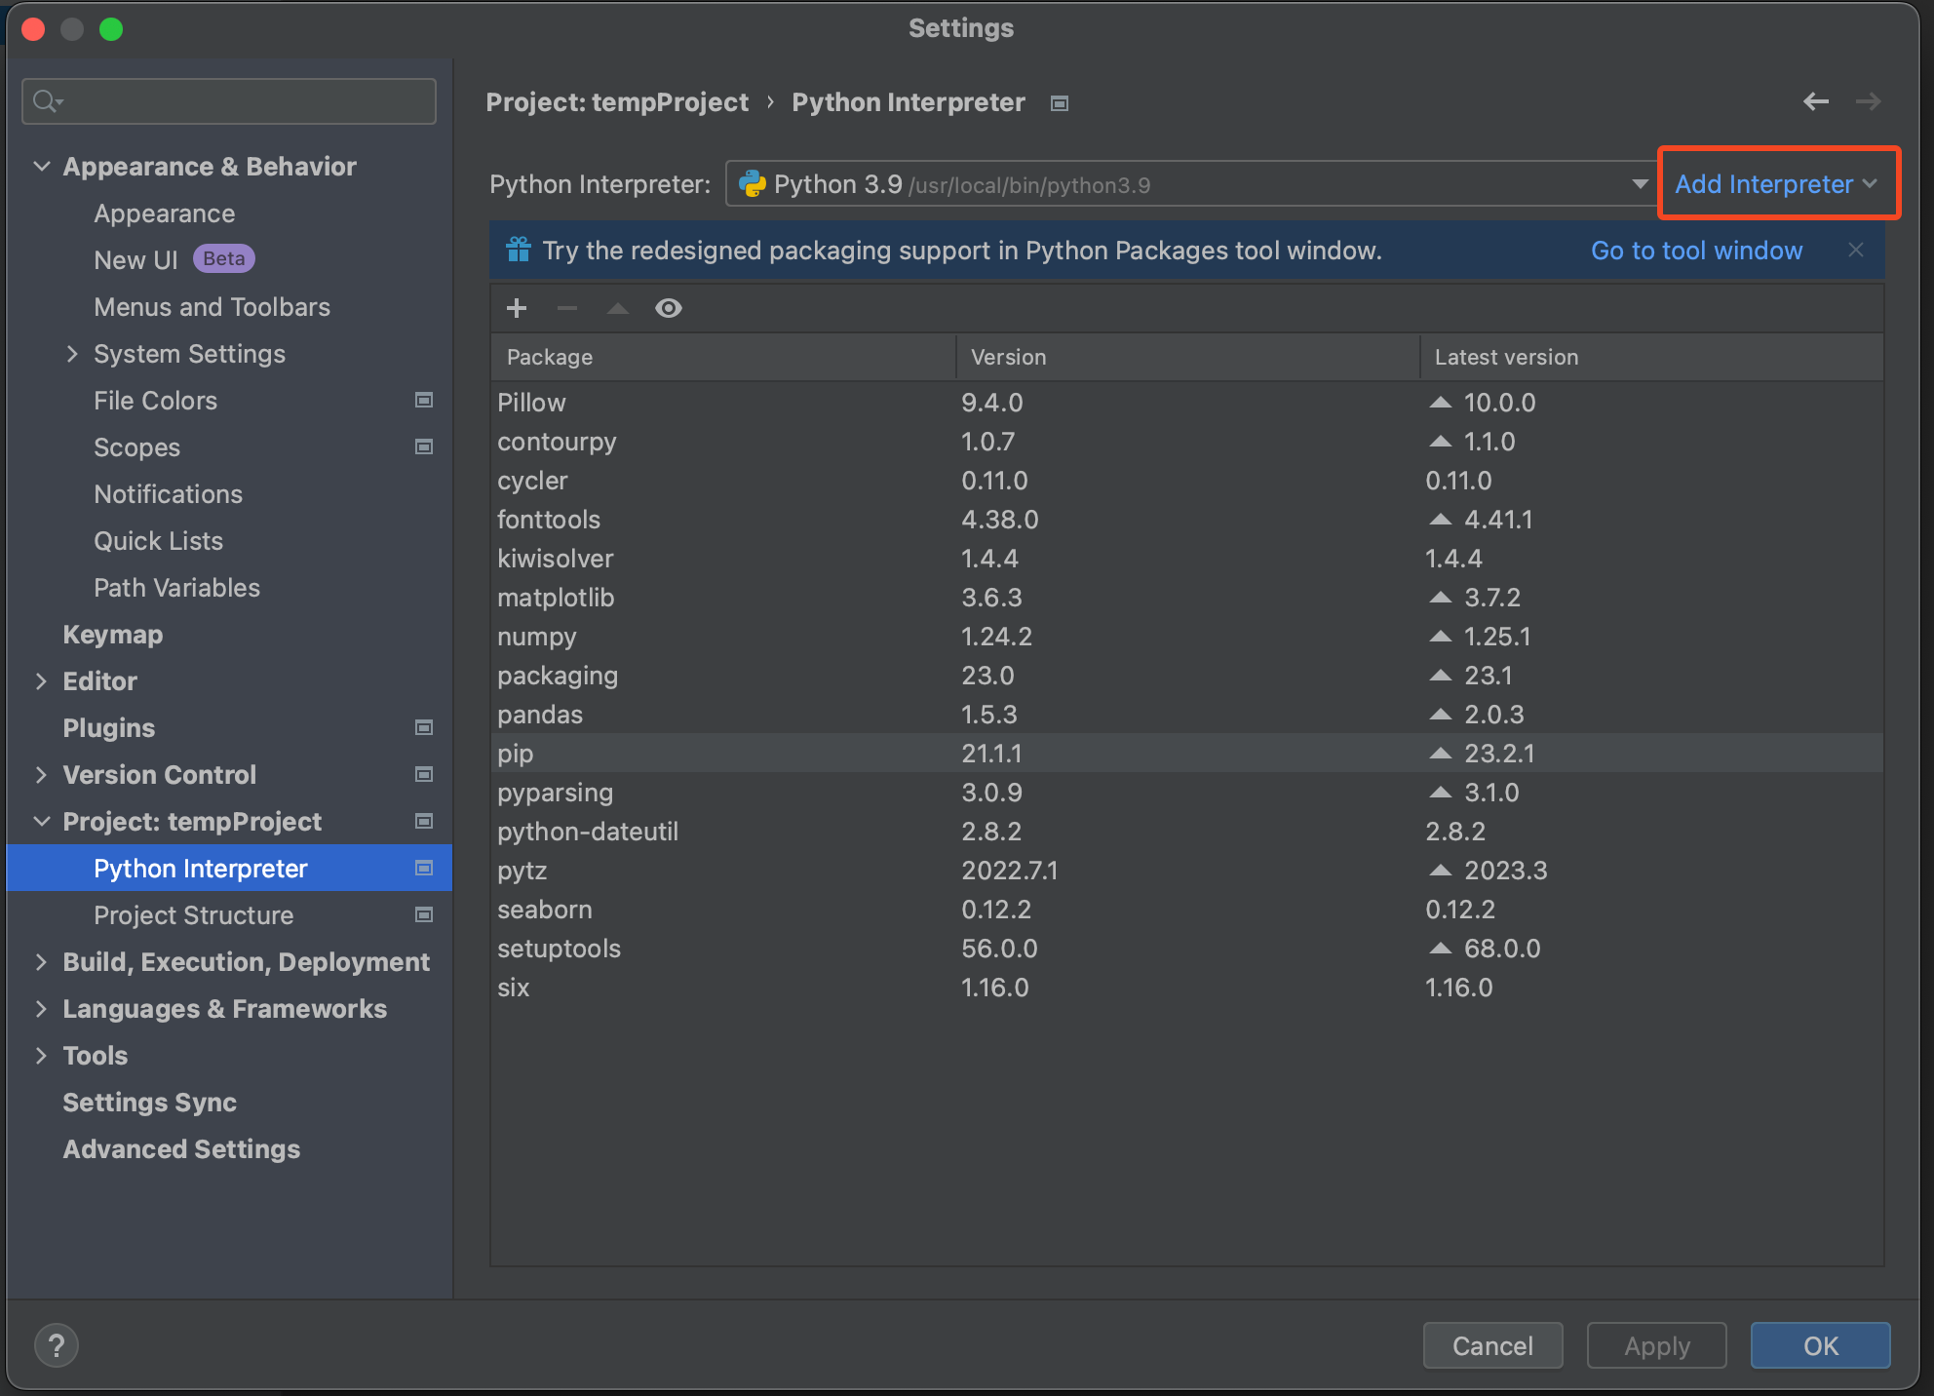The image size is (1934, 1396).
Task: Select the matplotlib package row
Action: tap(1187, 598)
